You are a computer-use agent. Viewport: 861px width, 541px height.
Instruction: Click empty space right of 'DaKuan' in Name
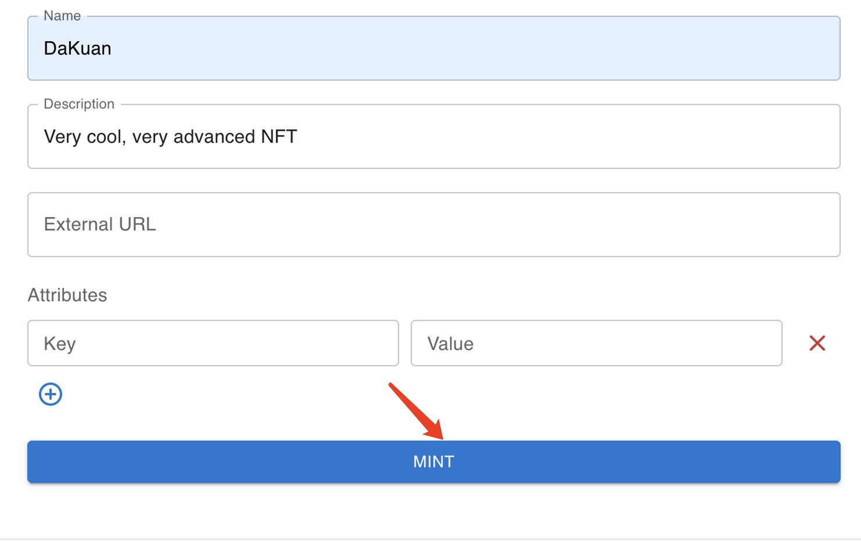pyautogui.click(x=465, y=48)
